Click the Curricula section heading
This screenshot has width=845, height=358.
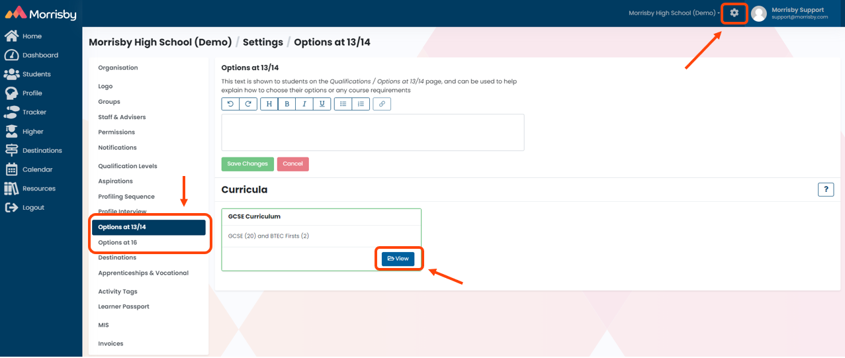pyautogui.click(x=244, y=190)
